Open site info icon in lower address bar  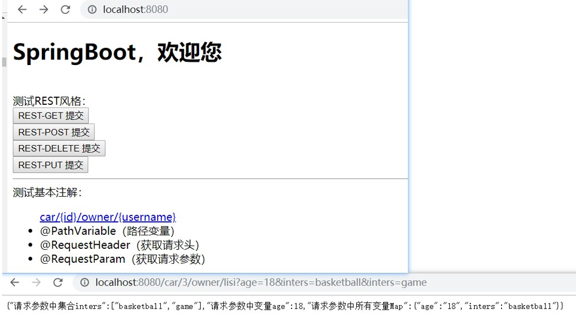(85, 282)
